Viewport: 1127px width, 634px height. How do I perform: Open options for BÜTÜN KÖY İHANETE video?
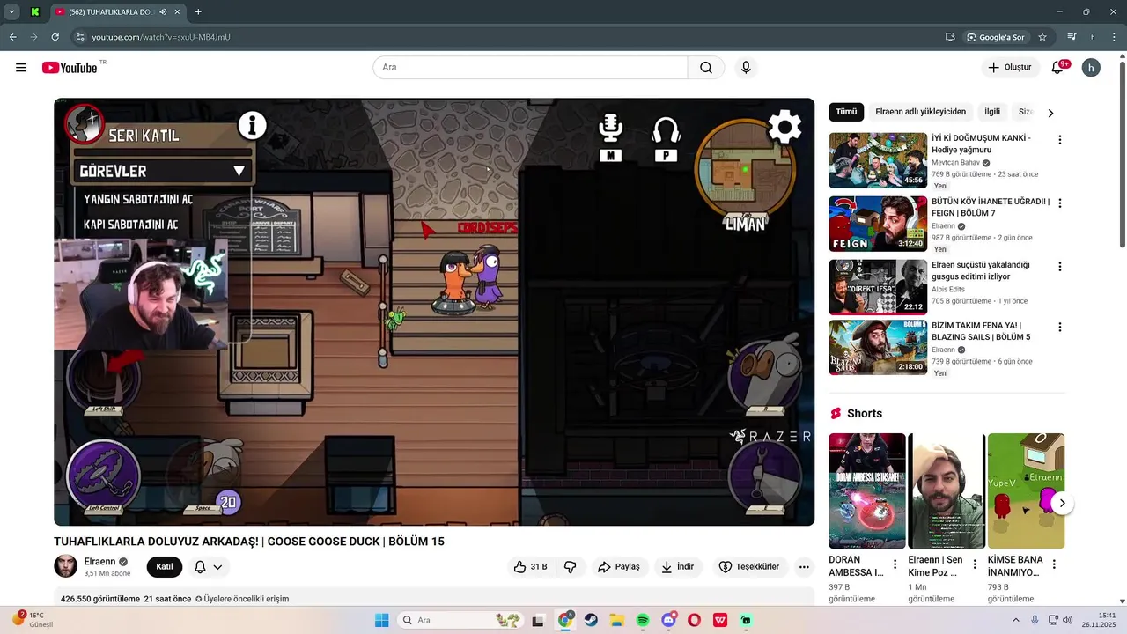click(x=1059, y=203)
